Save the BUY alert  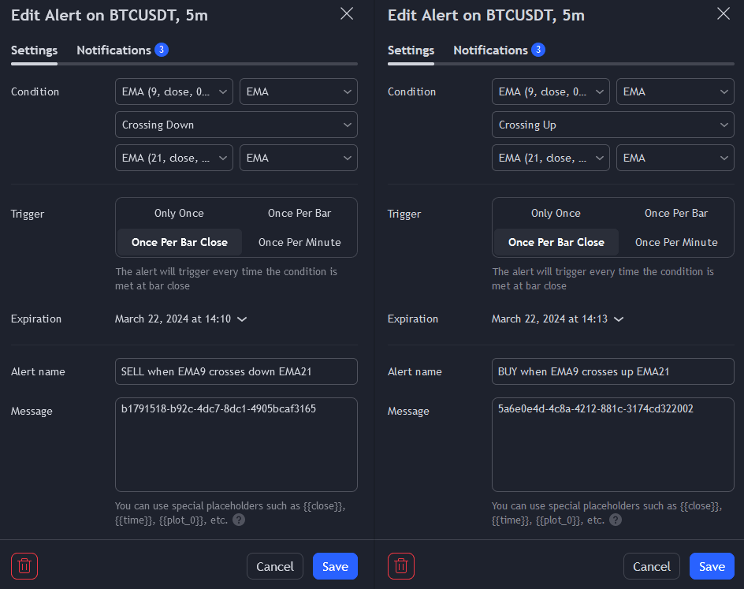tap(712, 566)
